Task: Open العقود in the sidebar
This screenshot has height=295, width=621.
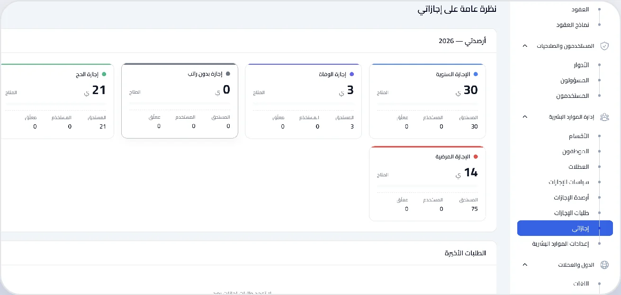Action: point(580,9)
